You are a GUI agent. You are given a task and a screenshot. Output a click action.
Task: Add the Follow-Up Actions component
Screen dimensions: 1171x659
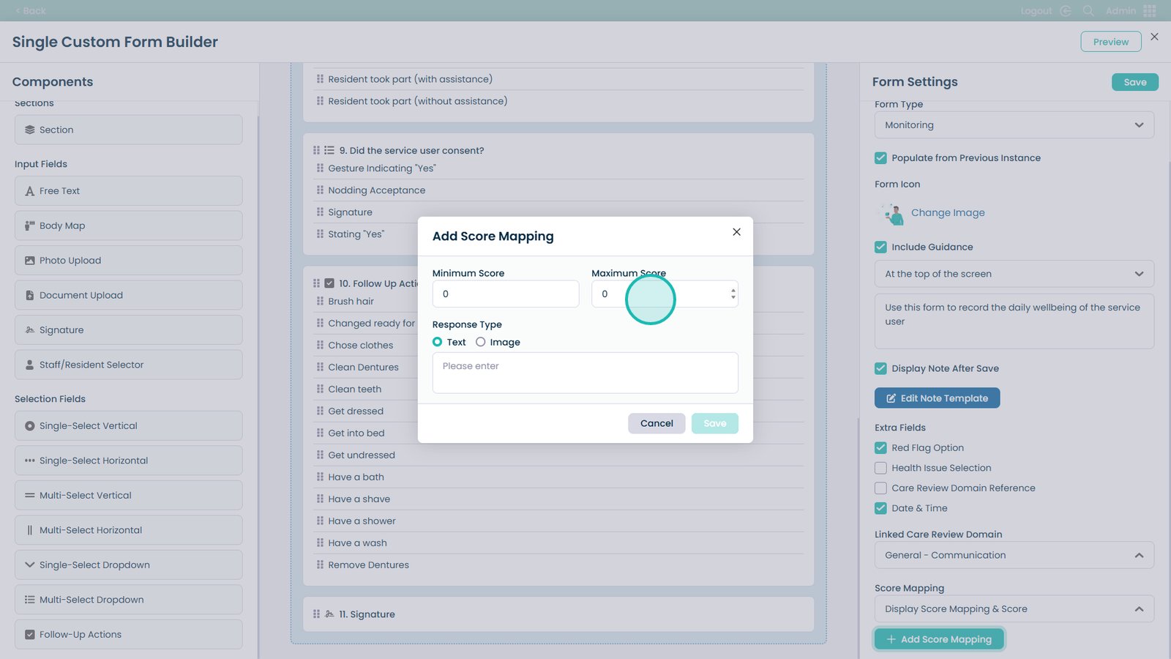click(x=128, y=634)
